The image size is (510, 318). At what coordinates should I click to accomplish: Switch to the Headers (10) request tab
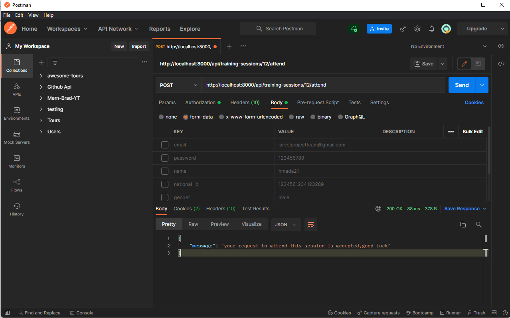pos(245,103)
